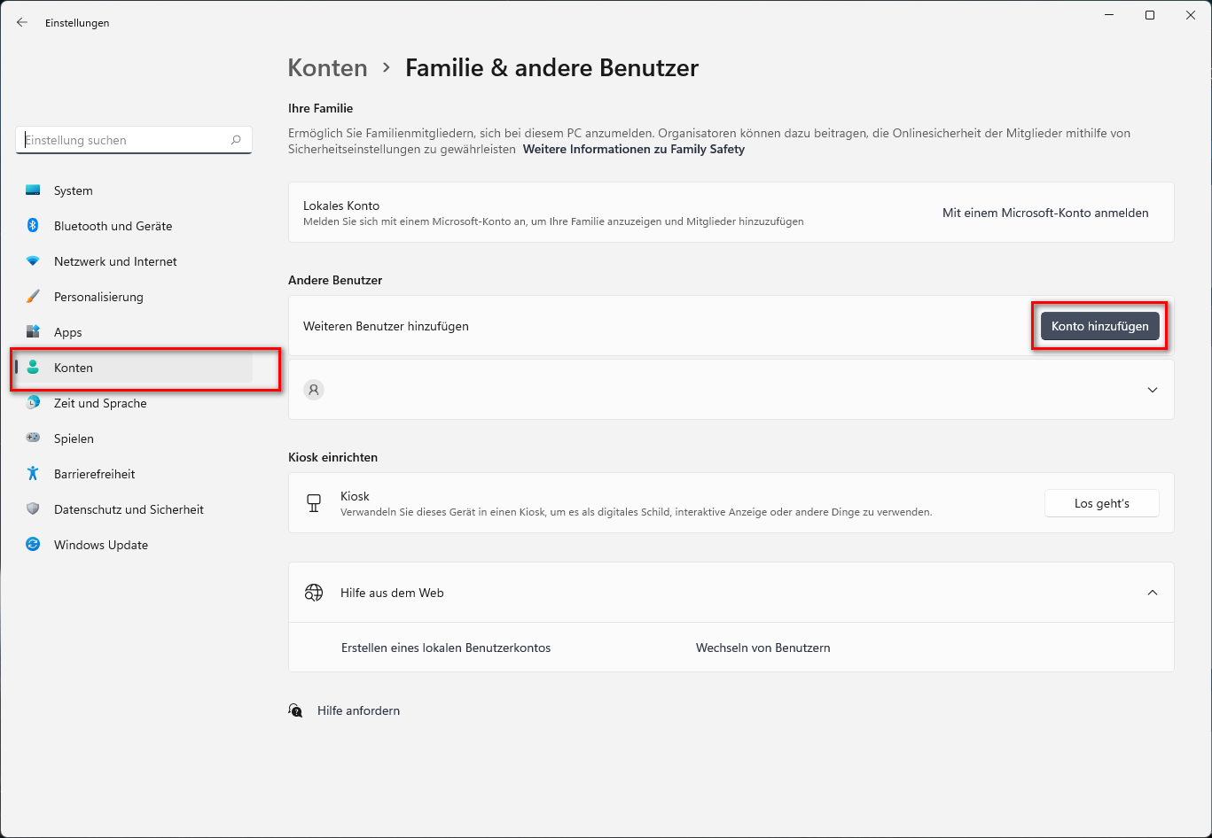Screen dimensions: 1212x838
Task: Click the Datenschutz und Sicherheit shield icon
Action: [33, 509]
